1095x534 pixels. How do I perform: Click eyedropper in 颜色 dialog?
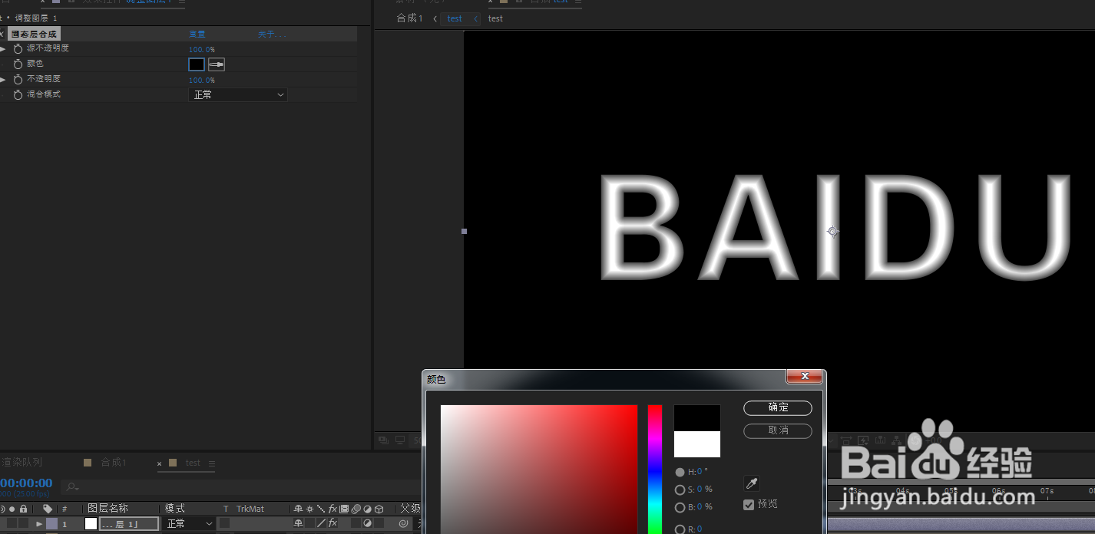pos(752,483)
